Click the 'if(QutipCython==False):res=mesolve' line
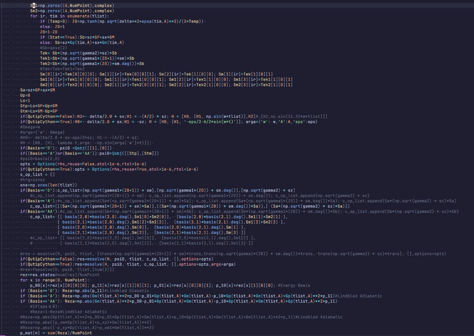474x336 pixels. pyautogui.click(x=117, y=259)
